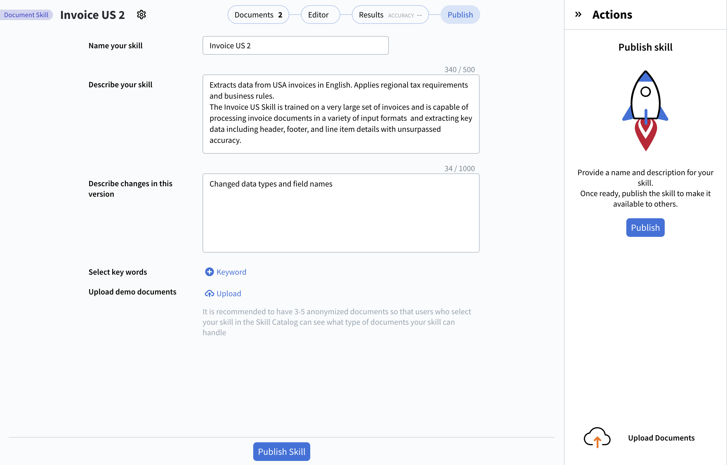727x465 pixels.
Task: Add a Keyword link
Action: click(231, 272)
